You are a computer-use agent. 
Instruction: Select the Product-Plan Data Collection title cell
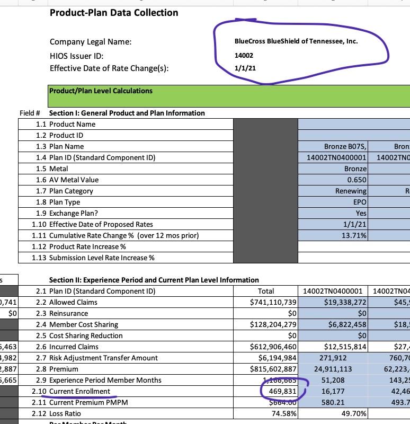pos(114,13)
